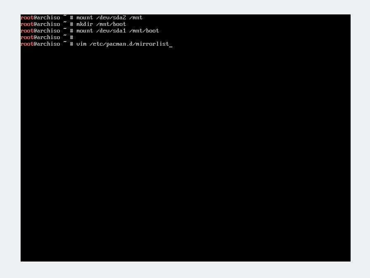This screenshot has width=370, height=278.
Task: Click @archiso on the first mount line
Action: pos(47,18)
